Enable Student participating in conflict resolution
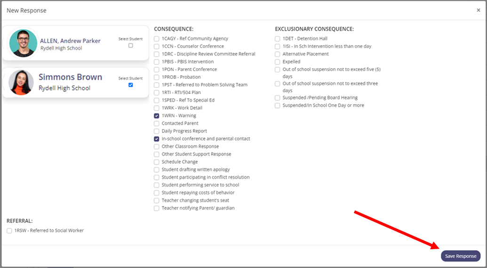Screen dimensions: 487x268 pyautogui.click(x=157, y=177)
